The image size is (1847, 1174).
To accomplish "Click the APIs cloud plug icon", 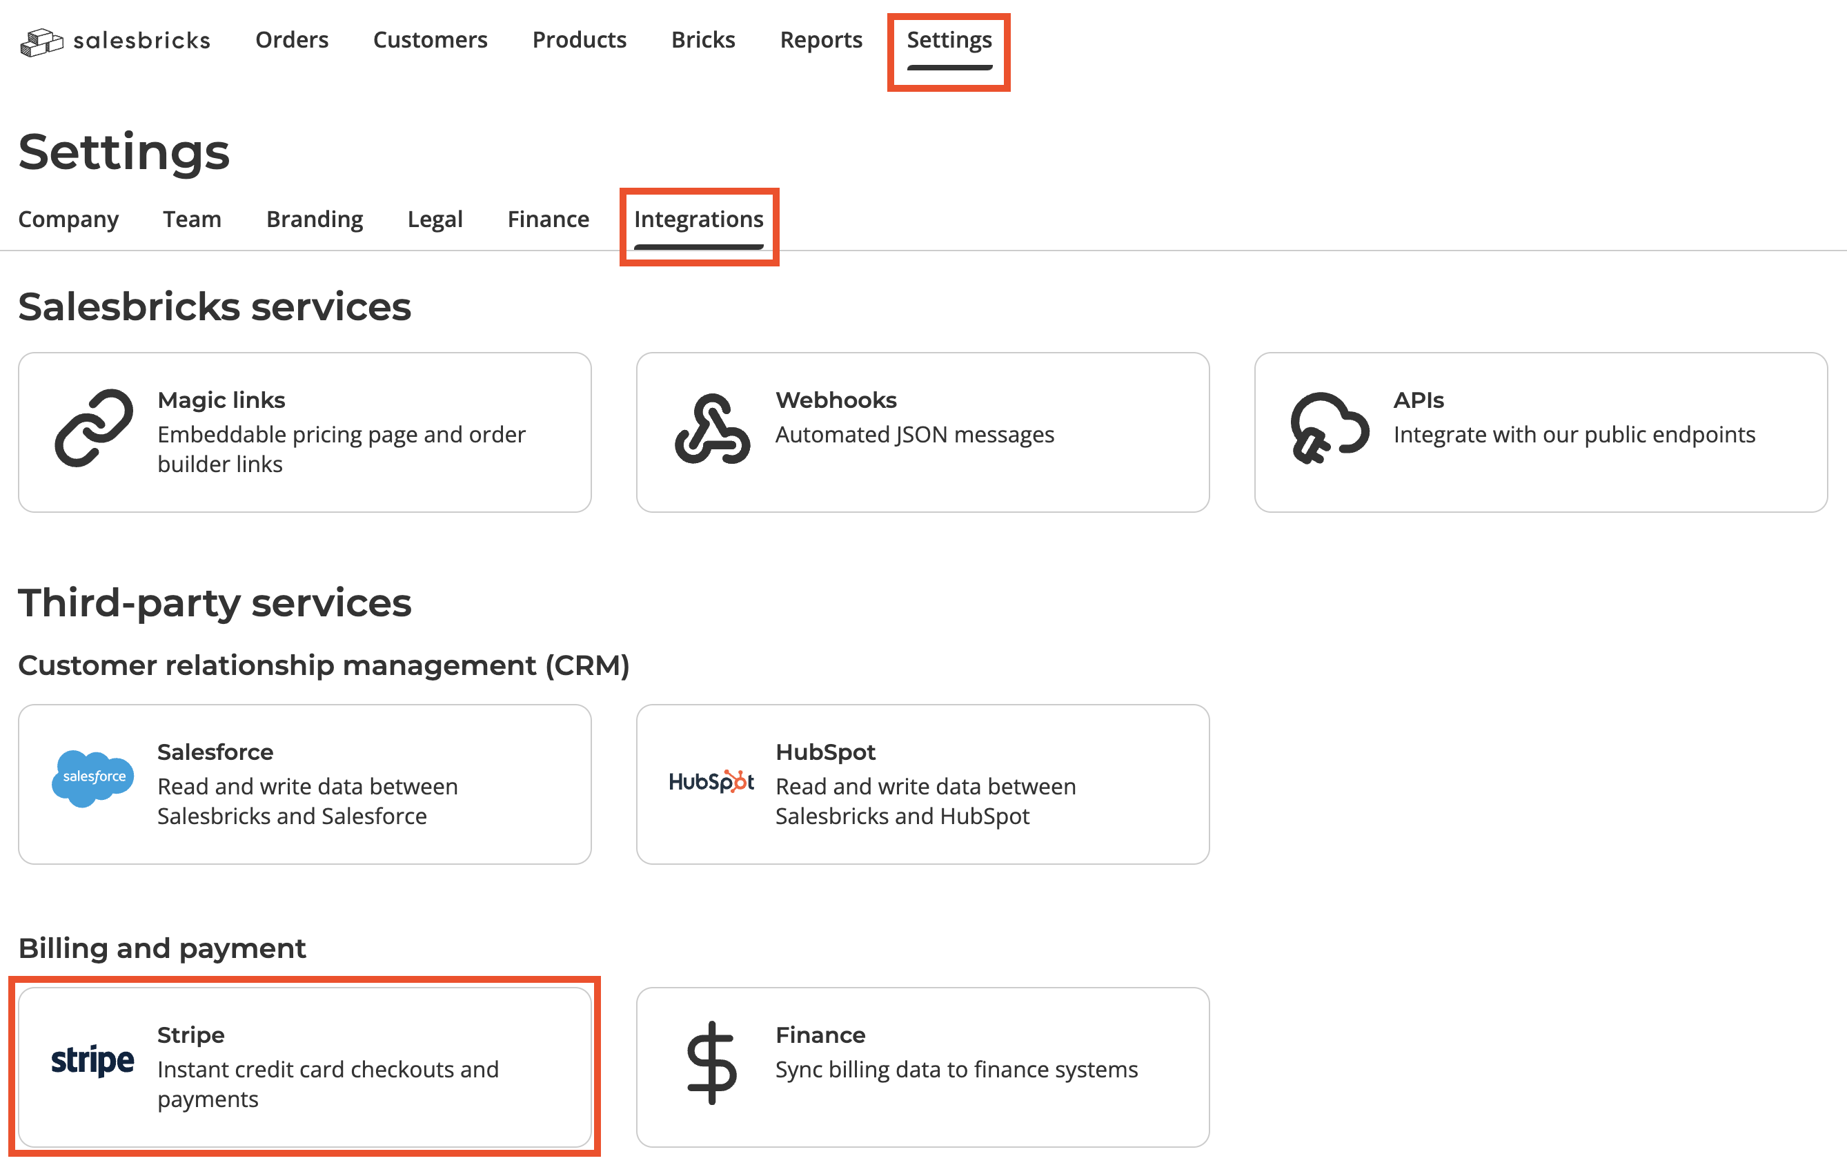I will 1330,428.
